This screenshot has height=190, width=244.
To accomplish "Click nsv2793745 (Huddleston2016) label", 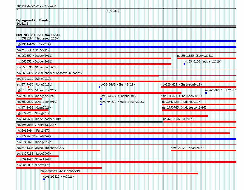I will click(184, 107).
